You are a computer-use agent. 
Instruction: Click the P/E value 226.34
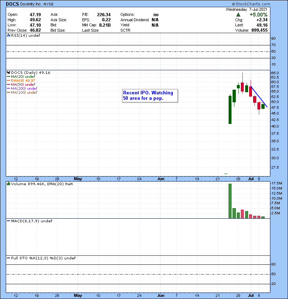coord(104,15)
